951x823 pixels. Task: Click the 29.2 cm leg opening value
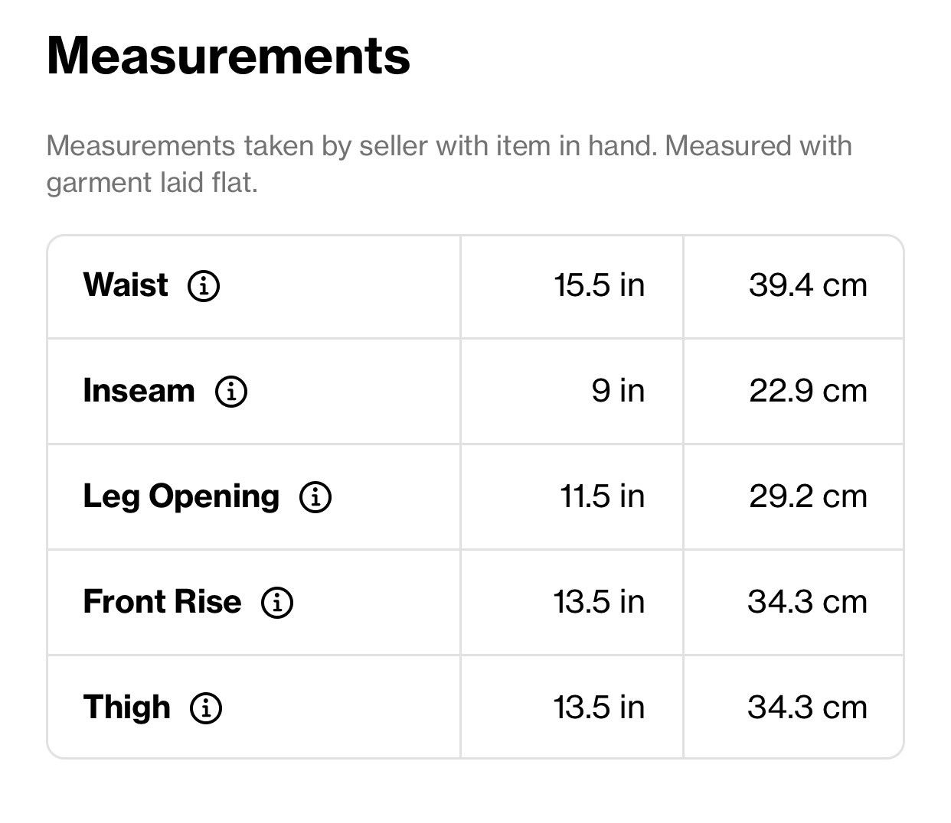coord(808,496)
